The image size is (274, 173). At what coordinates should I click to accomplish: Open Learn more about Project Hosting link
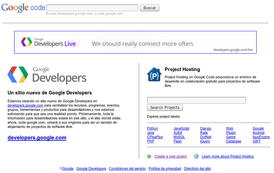[227, 156]
